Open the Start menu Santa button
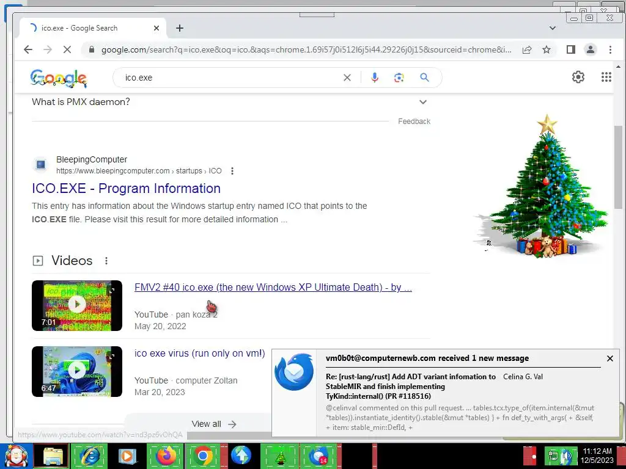The width and height of the screenshot is (626, 469). 16,456
